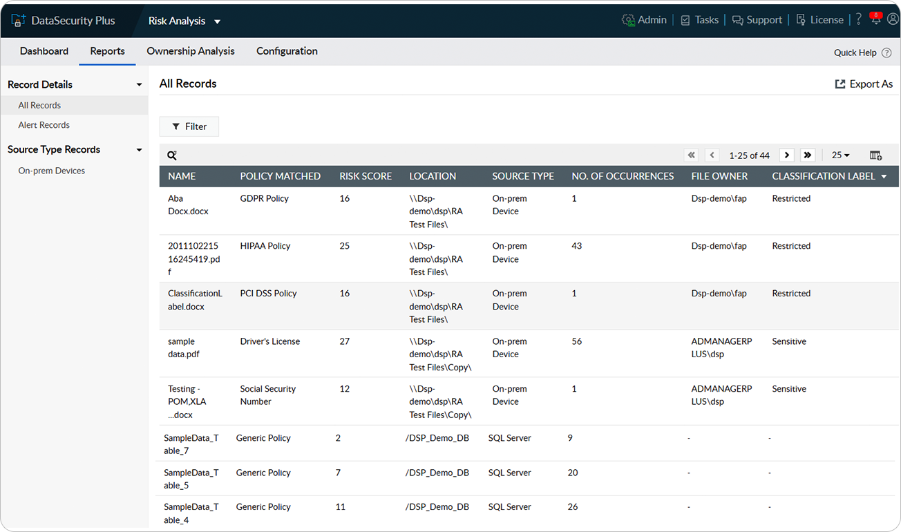Switch to the Dashboard tab

pyautogui.click(x=44, y=51)
